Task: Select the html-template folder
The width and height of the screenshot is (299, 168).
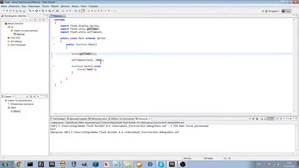Action: coord(18,45)
